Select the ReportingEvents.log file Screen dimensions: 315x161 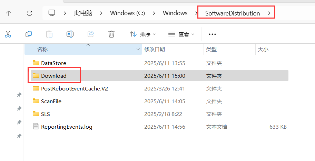click(159, 127)
